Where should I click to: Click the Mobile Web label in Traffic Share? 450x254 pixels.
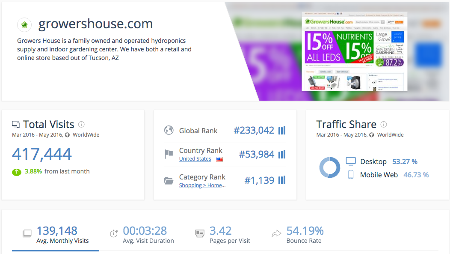click(x=379, y=175)
